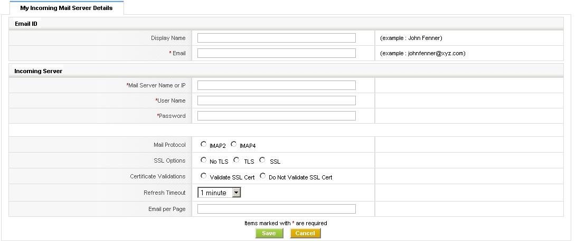Click the 'Items marked with * are required' note

[286, 223]
